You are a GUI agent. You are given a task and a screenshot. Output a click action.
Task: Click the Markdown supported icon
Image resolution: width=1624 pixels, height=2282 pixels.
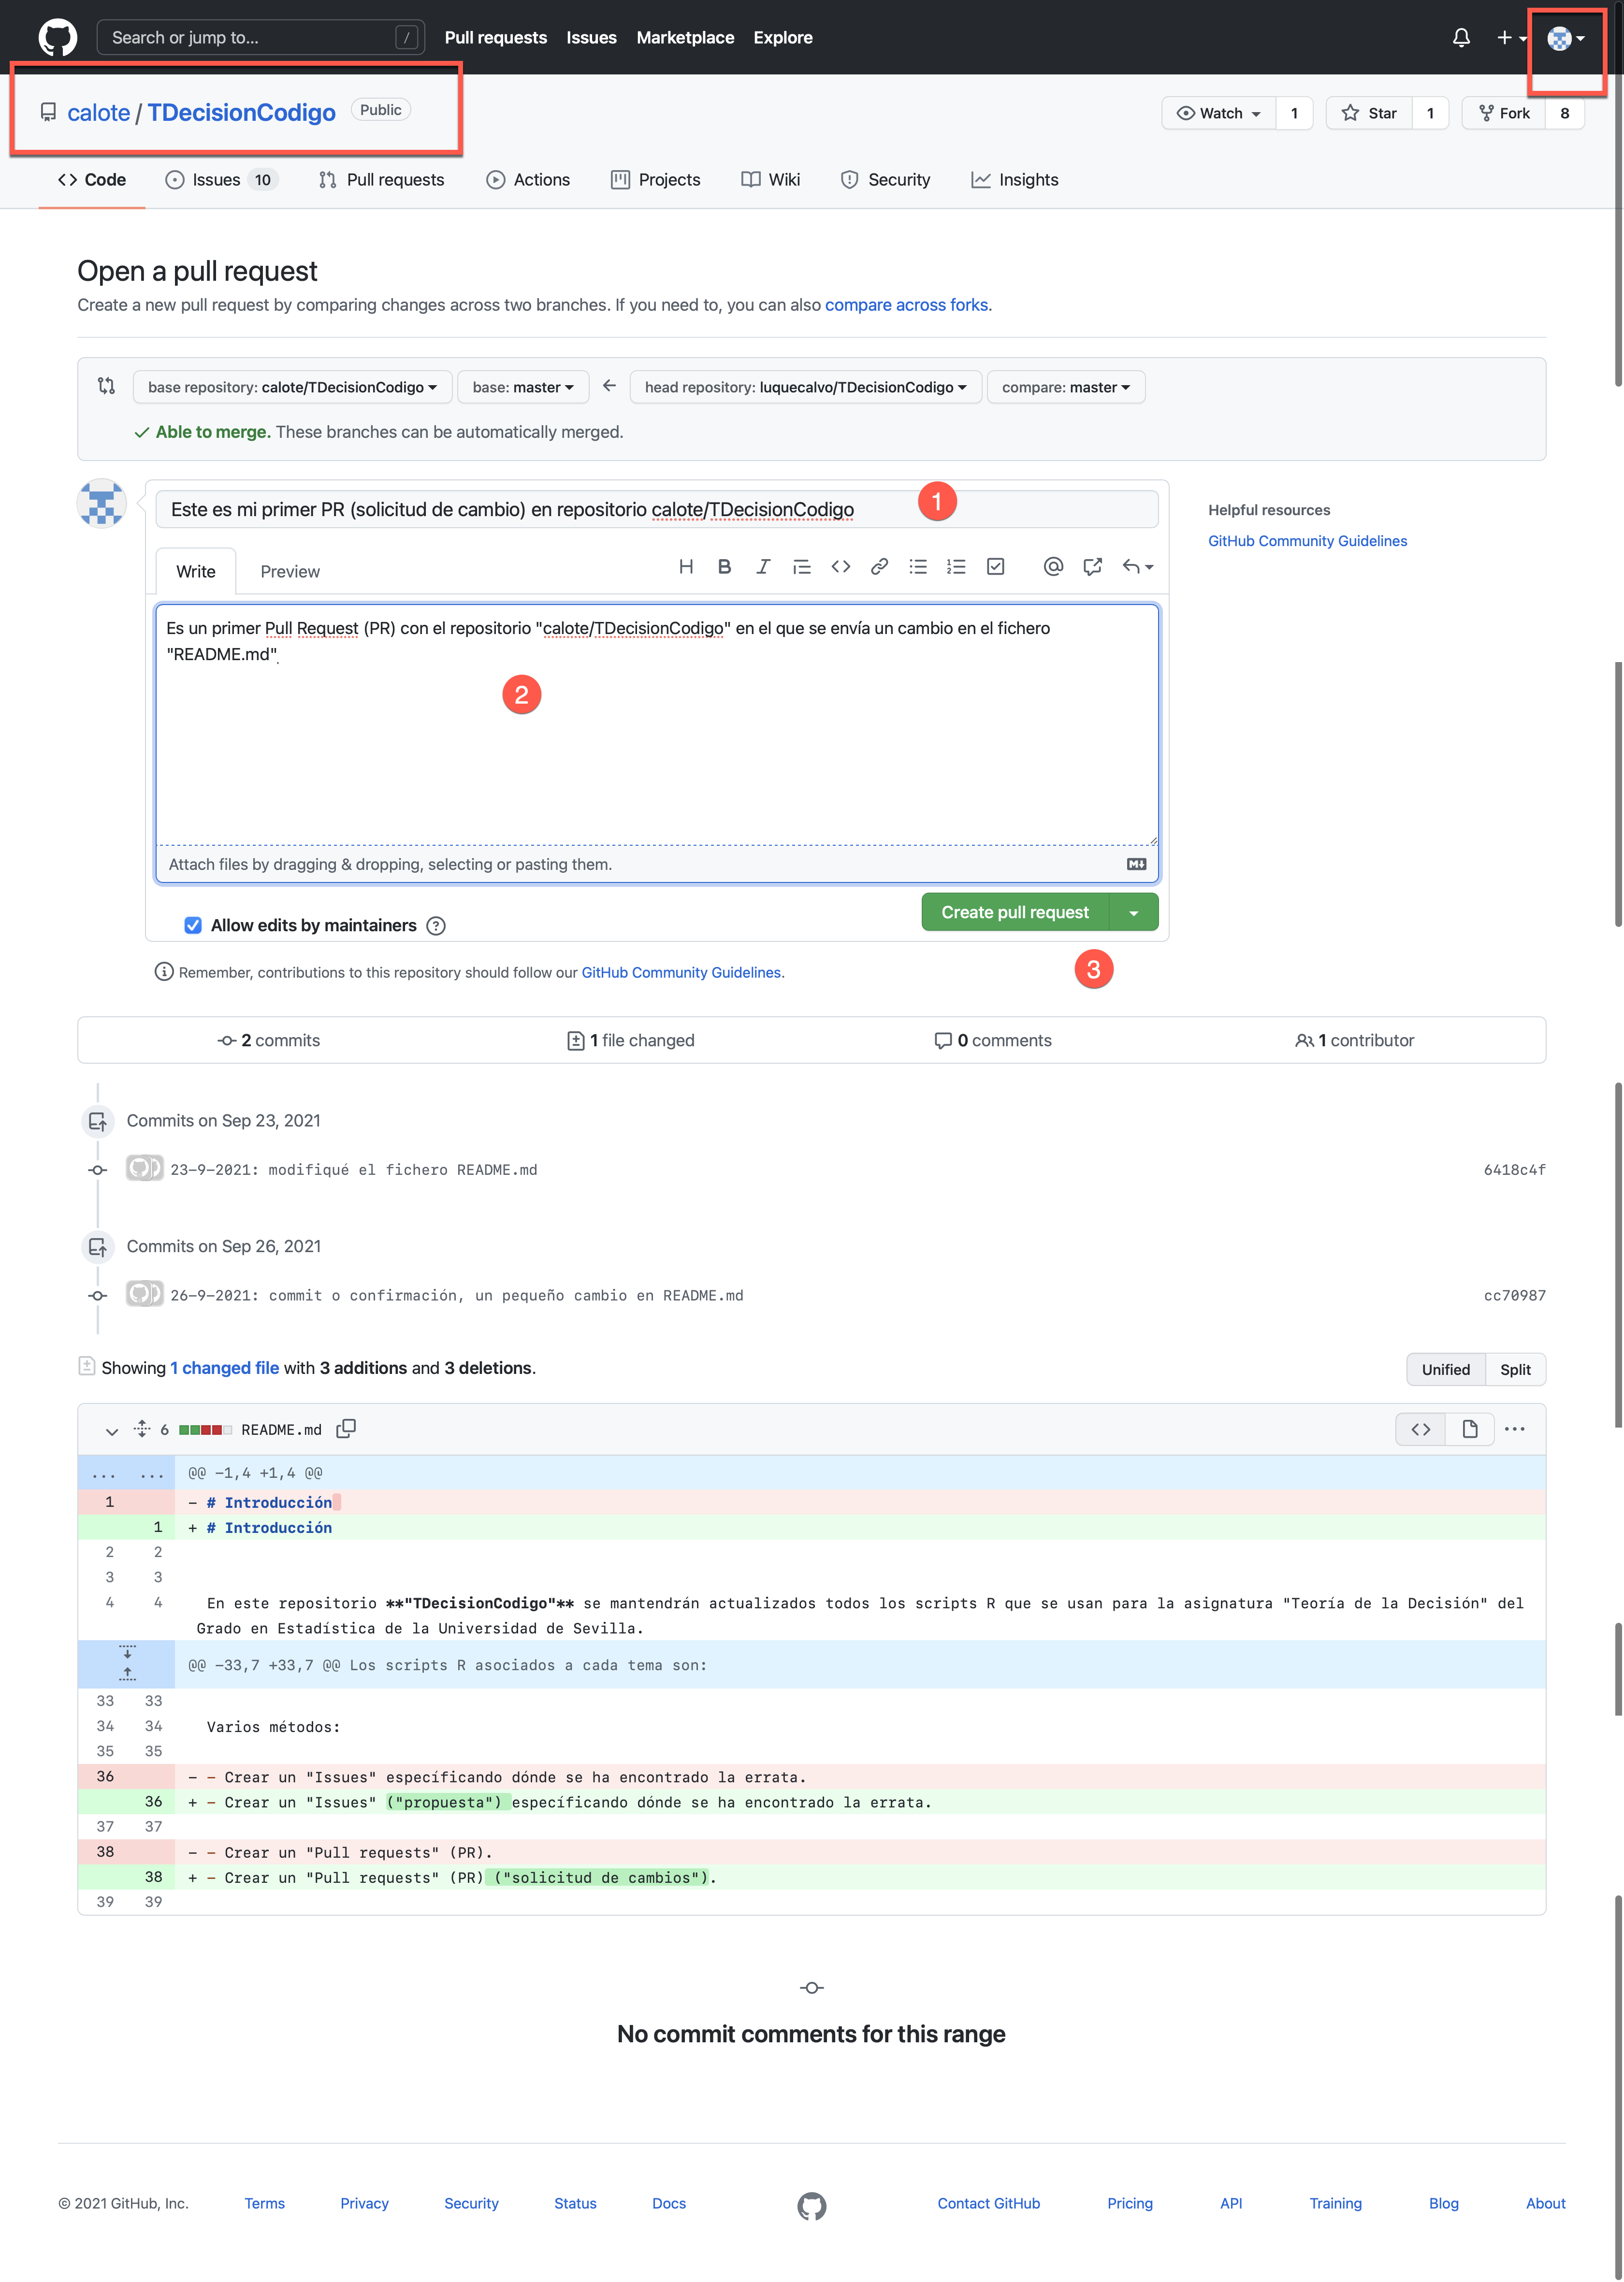(1136, 865)
